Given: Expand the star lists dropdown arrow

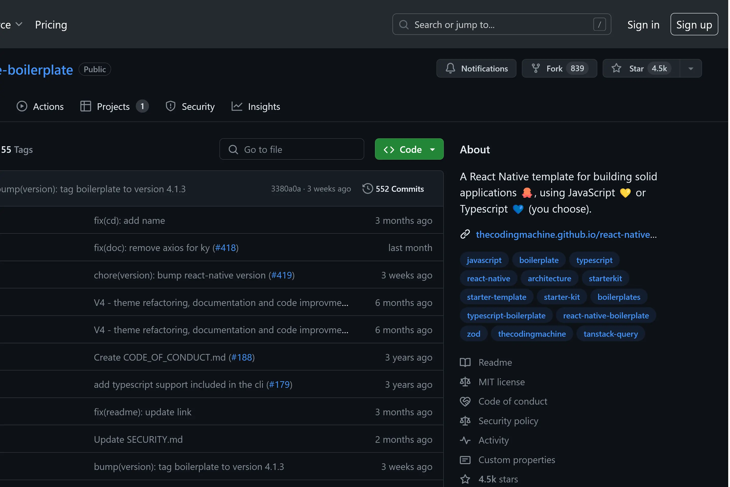Looking at the screenshot, I should pos(691,68).
